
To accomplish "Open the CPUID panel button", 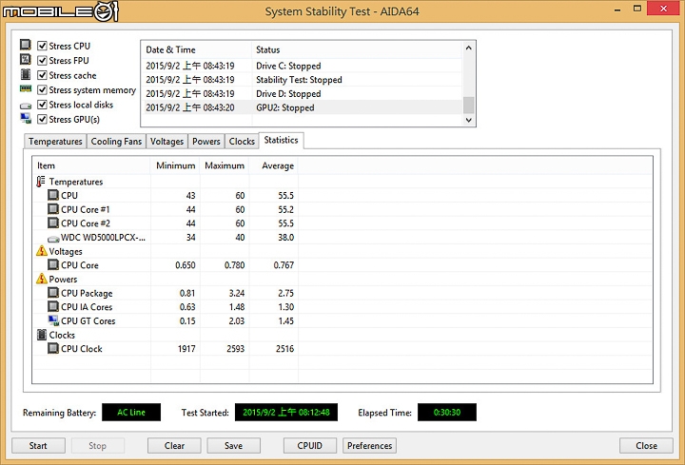I will pos(310,446).
